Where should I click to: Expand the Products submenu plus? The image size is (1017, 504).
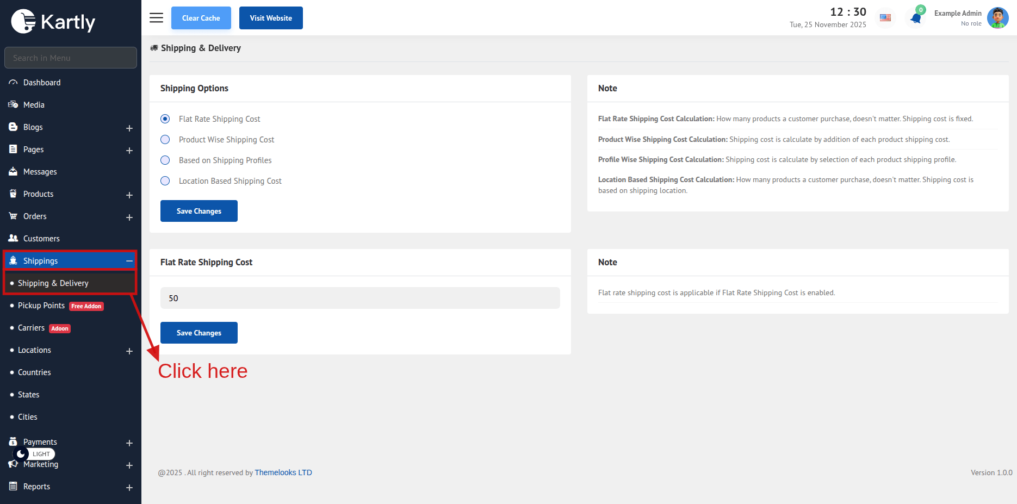click(129, 195)
